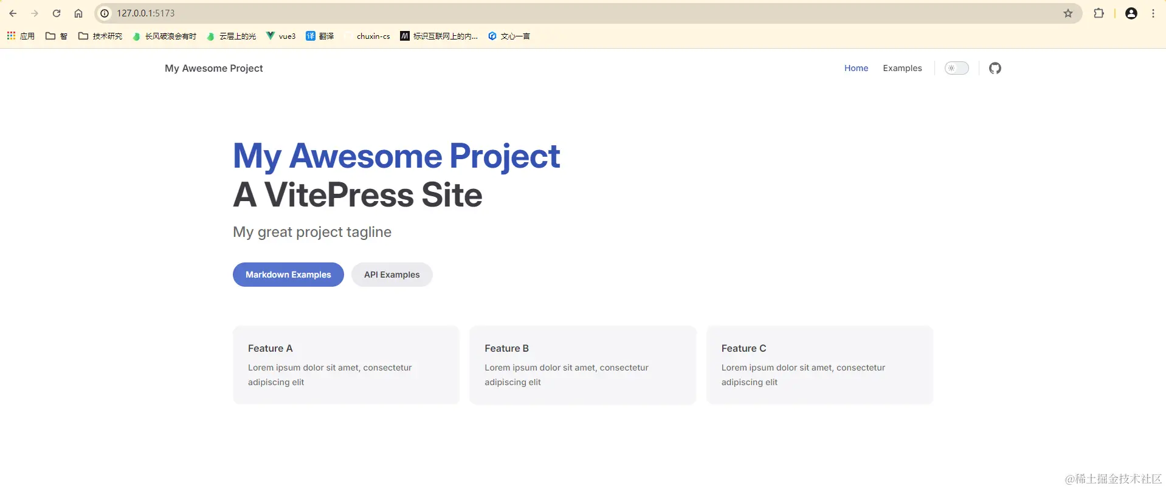Select the Home nav item
1166x489 pixels.
click(x=856, y=68)
